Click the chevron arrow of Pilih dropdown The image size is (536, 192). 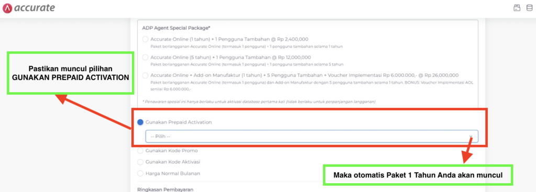[471, 137]
